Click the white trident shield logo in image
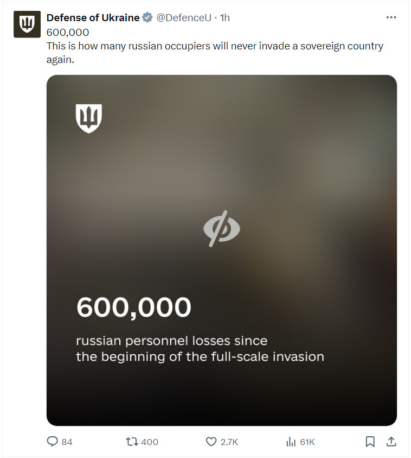The image size is (411, 458). (x=88, y=118)
